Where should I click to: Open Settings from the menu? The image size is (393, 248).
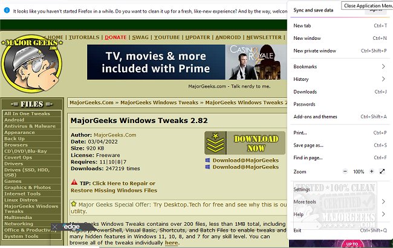(x=340, y=189)
